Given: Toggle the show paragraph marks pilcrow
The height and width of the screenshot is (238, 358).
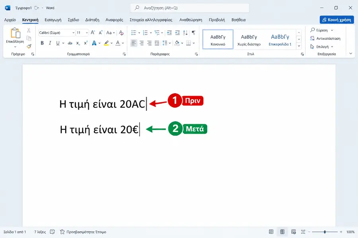Looking at the screenshot, I should point(193,33).
